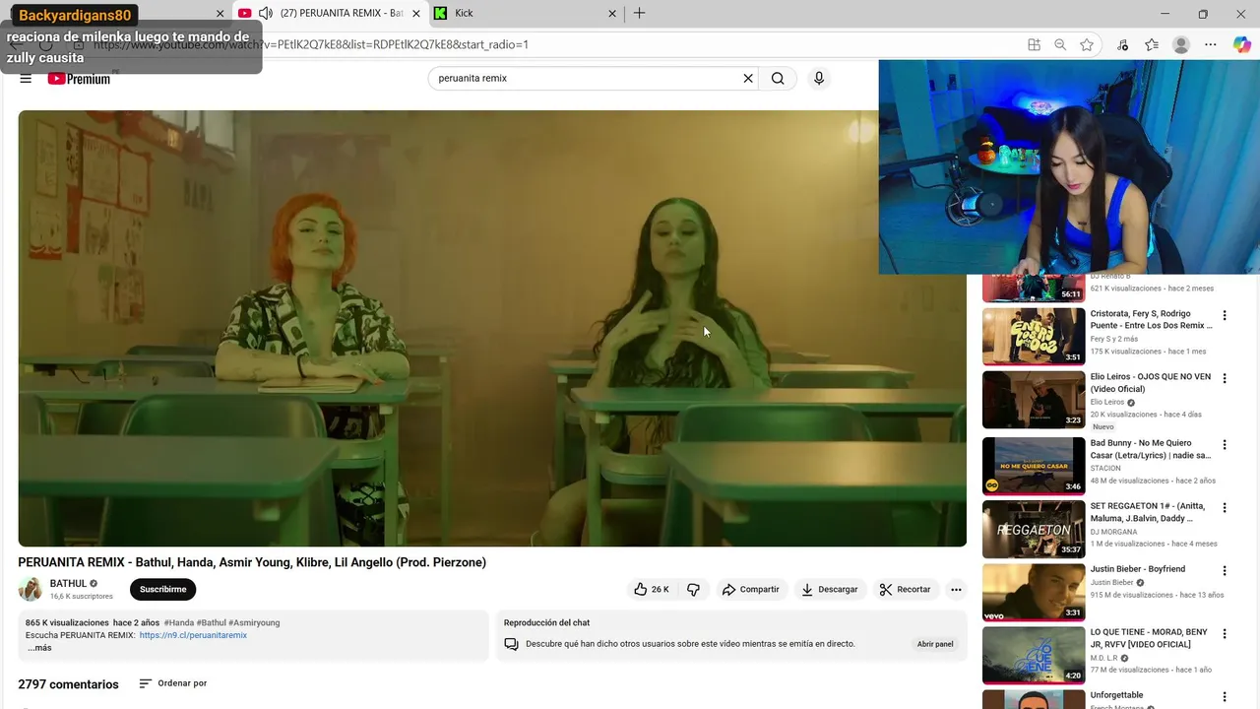The height and width of the screenshot is (709, 1260).
Task: Close the Kick tab
Action: [x=612, y=14]
